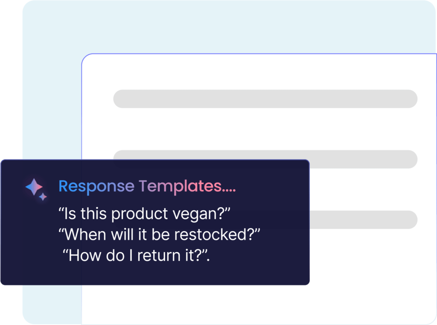The image size is (437, 325).
Task: Click the bottom gray placeholder bar
Action: [363, 220]
